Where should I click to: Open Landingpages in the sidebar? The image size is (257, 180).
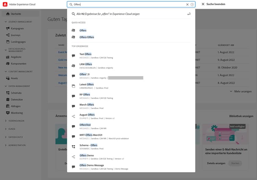[19, 42]
